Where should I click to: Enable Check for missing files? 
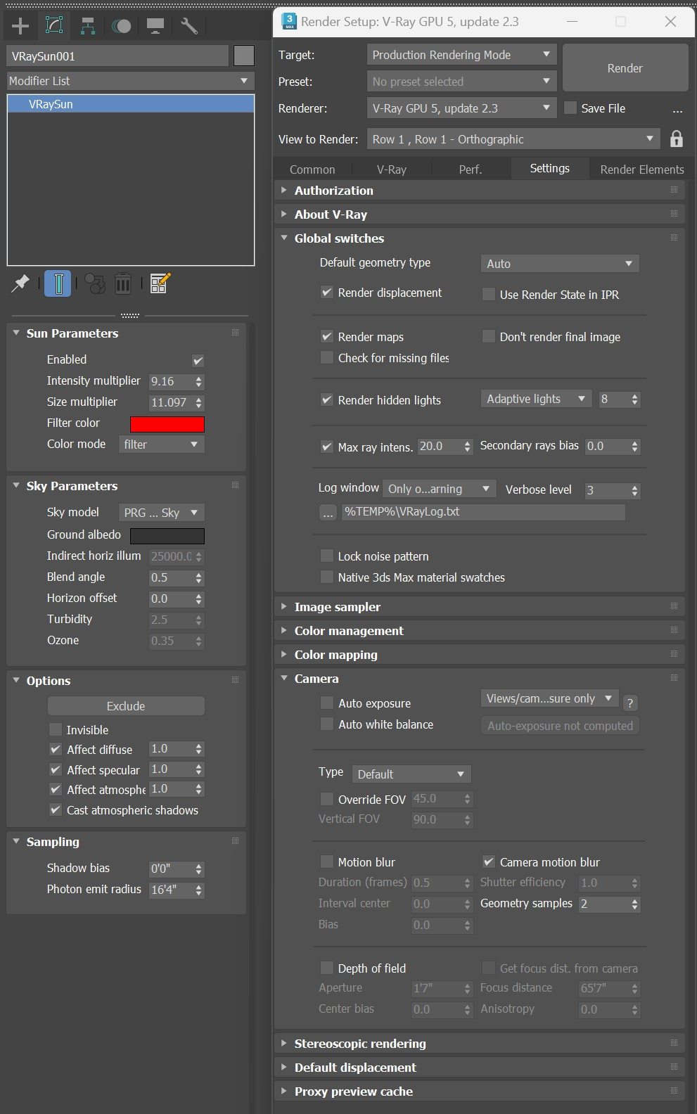coord(327,358)
